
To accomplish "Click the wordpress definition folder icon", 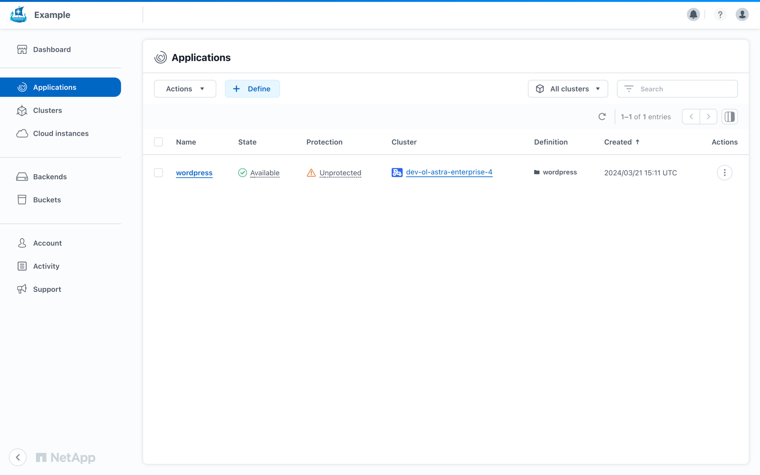I will click(537, 172).
